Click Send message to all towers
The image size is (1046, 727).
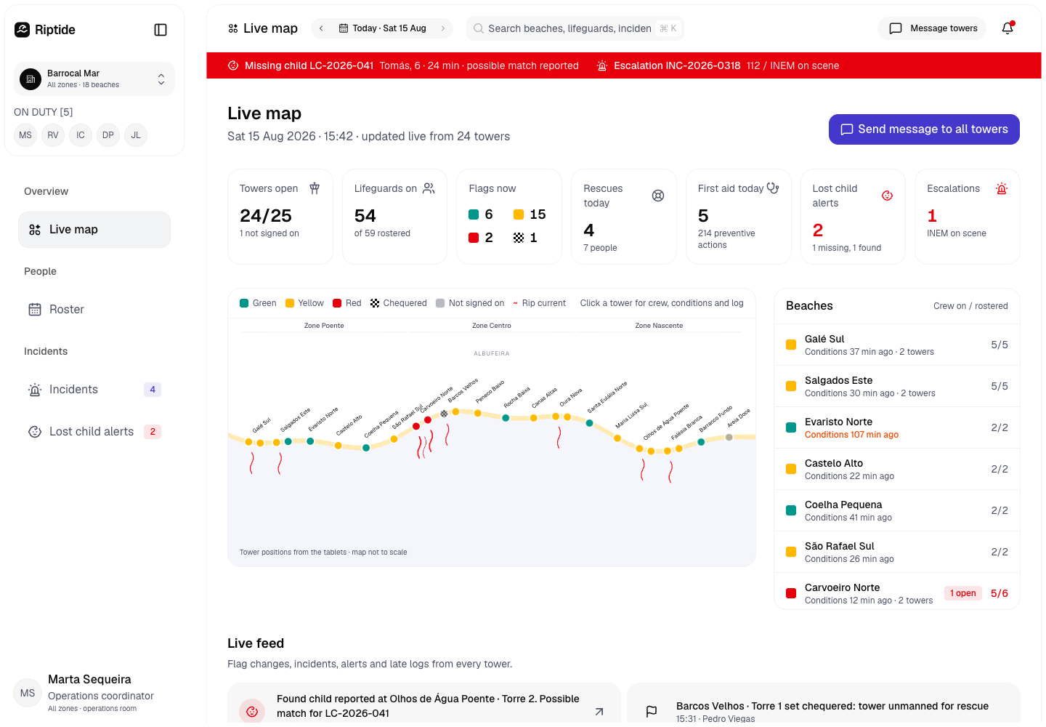924,129
